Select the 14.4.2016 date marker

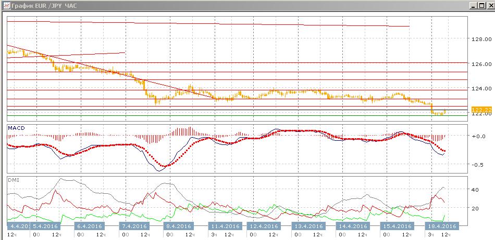(352, 226)
